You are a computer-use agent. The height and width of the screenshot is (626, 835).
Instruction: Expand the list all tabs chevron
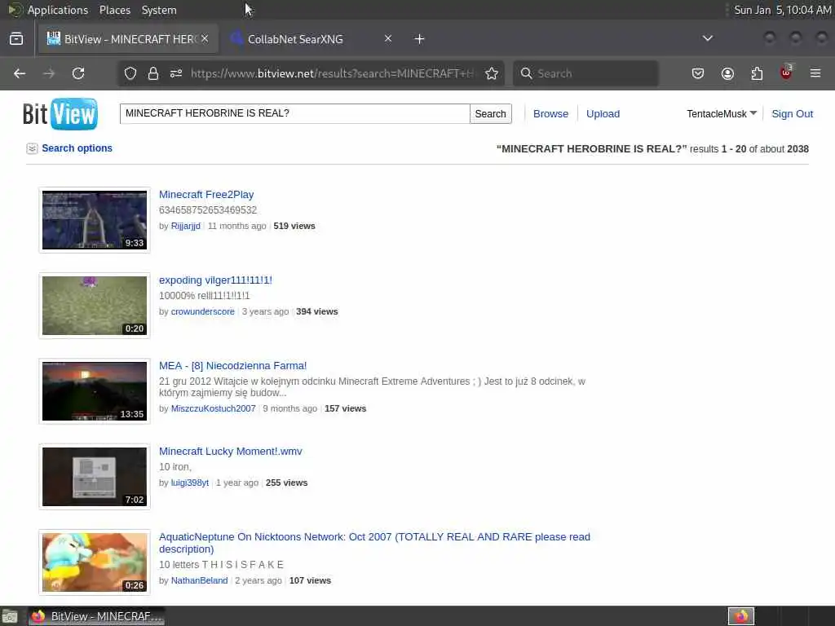tap(707, 38)
